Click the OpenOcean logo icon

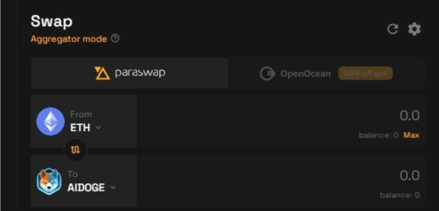coord(267,74)
